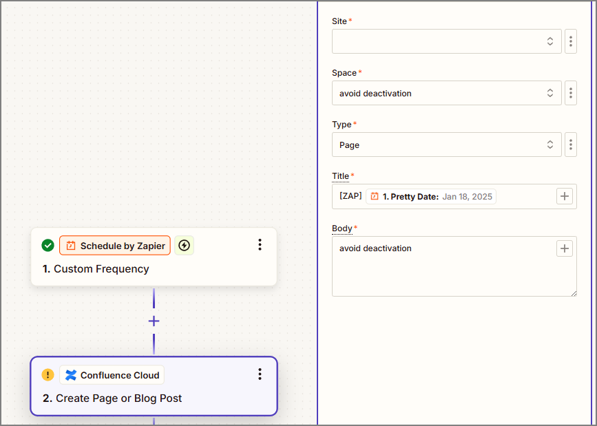Screen dimensions: 597x426
Task: Open three-dot menu on Schedule by Zapier step
Action: point(260,245)
